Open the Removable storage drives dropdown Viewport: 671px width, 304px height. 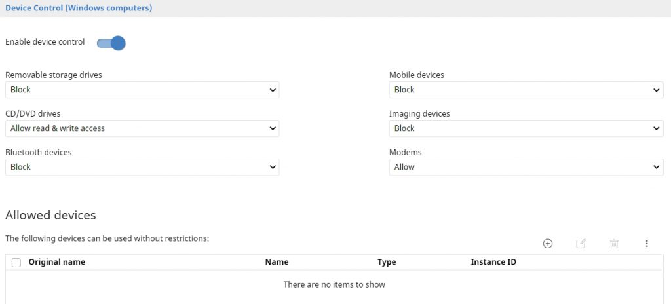[142, 90]
